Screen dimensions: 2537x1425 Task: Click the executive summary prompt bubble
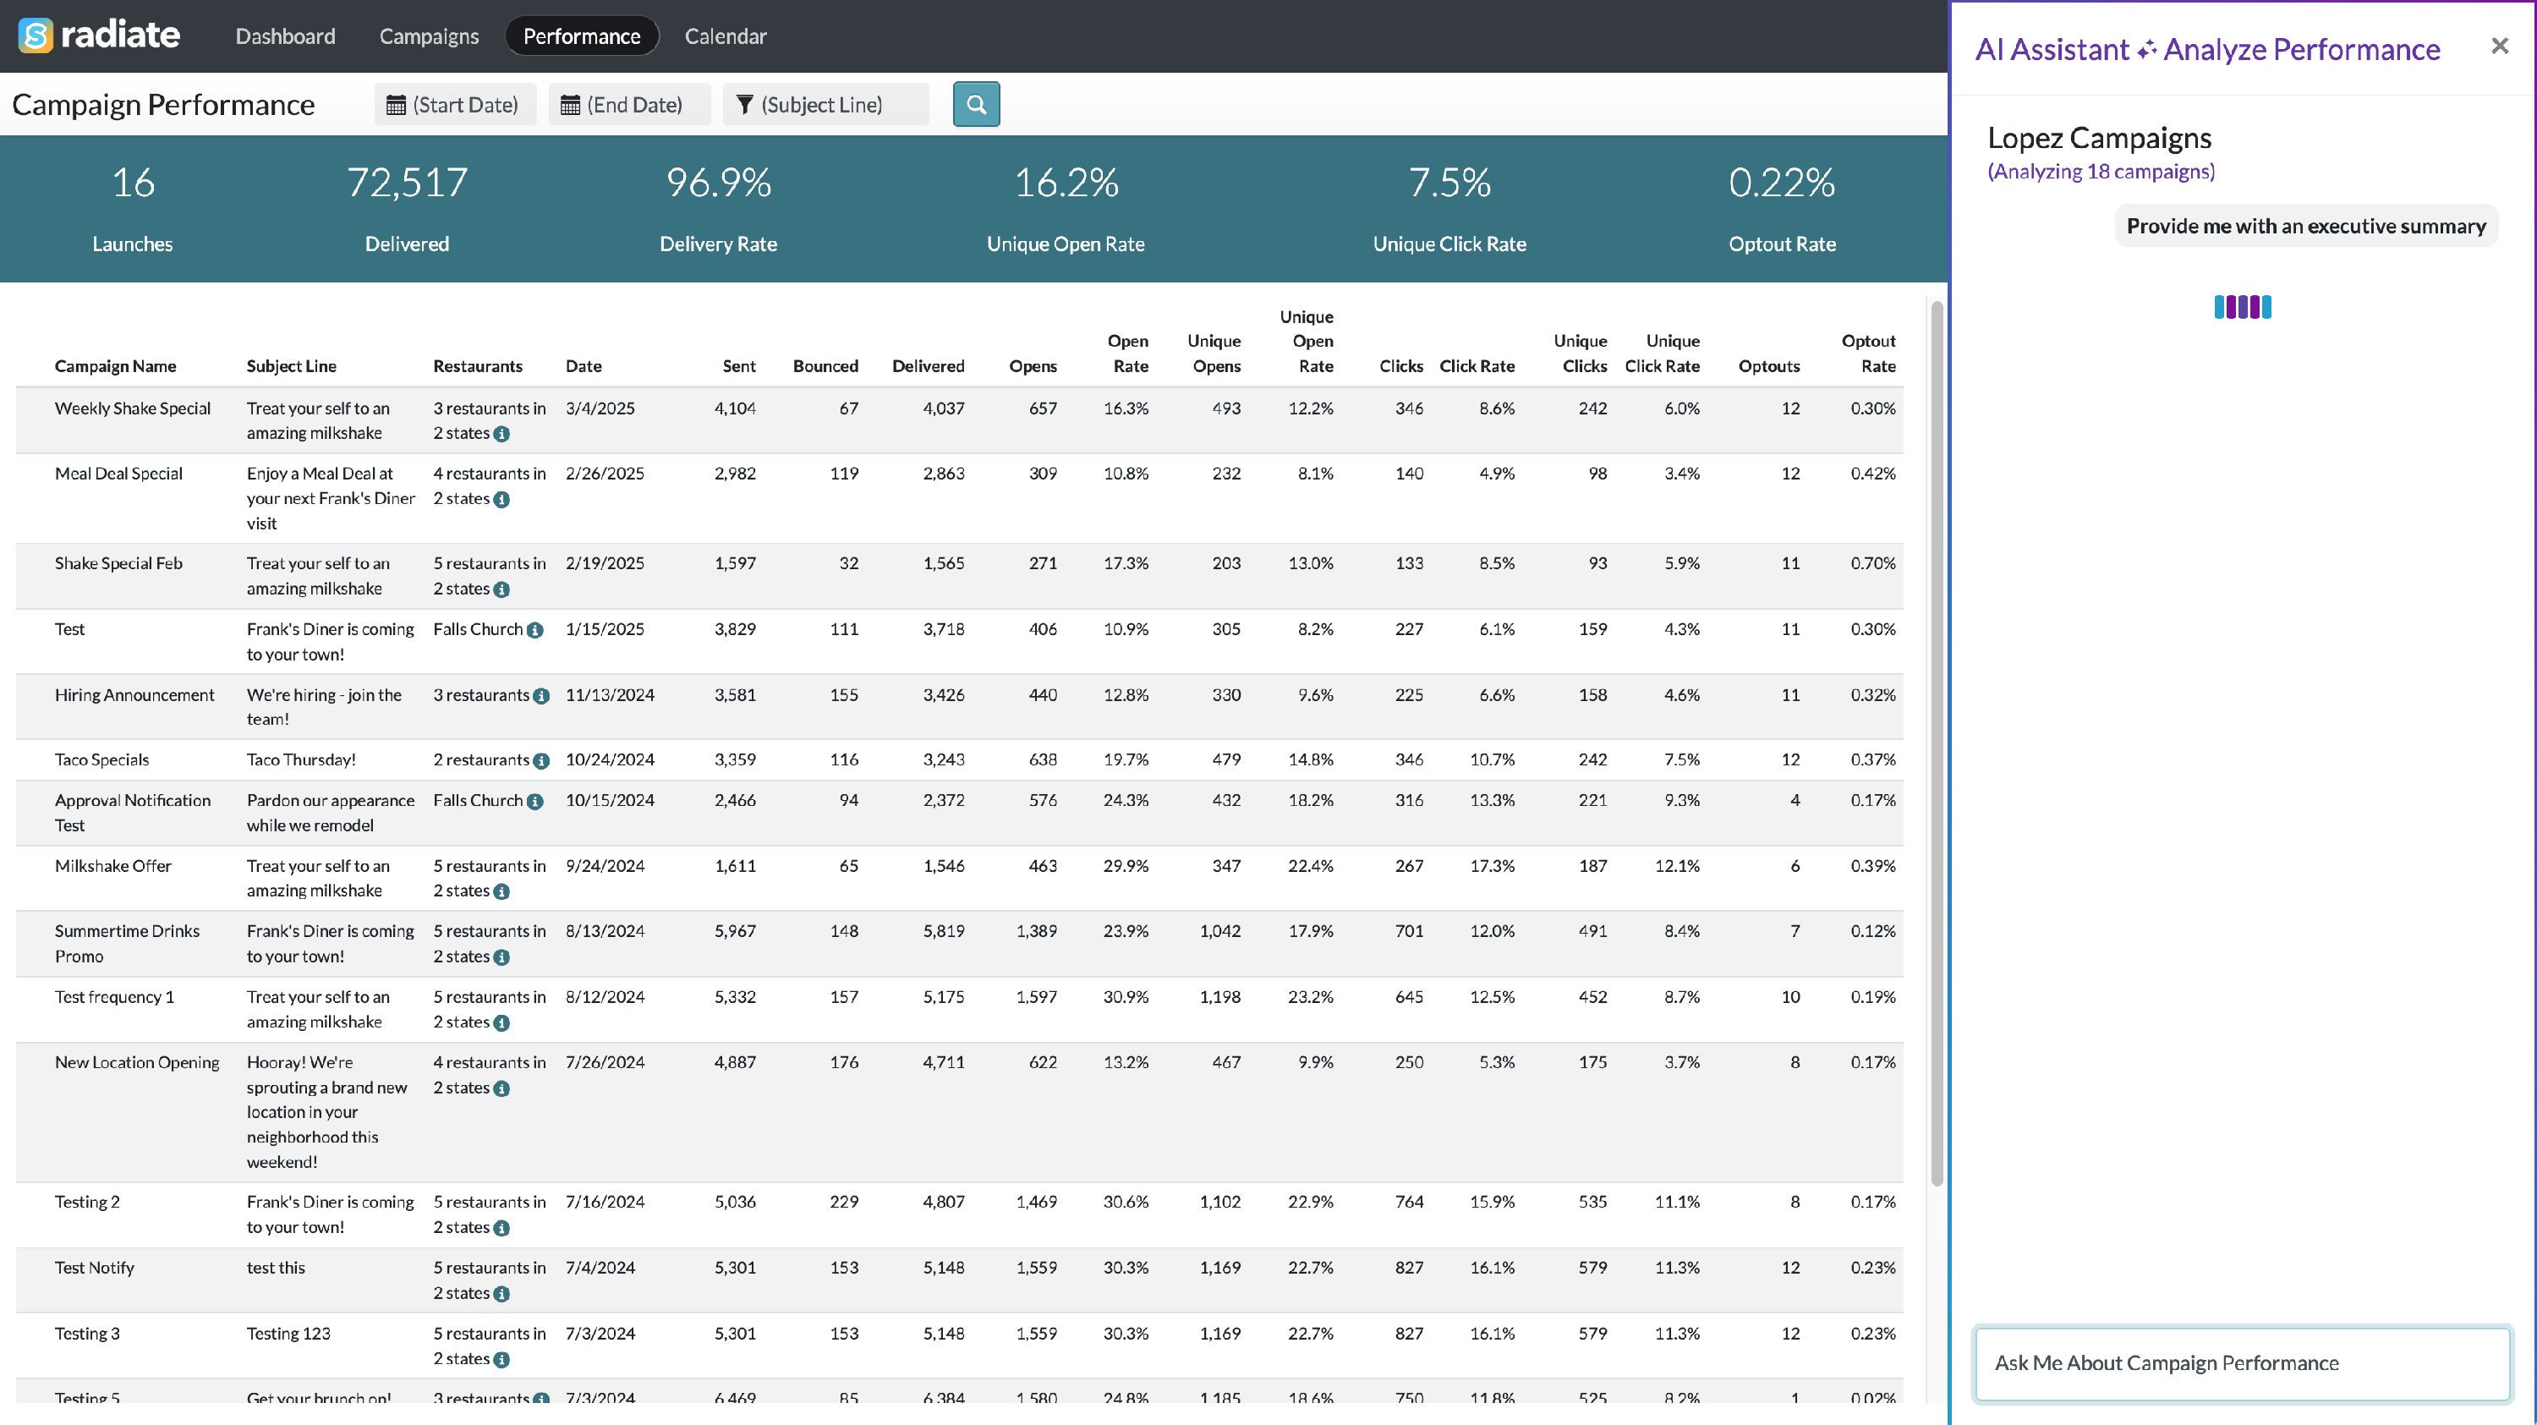[2304, 227]
